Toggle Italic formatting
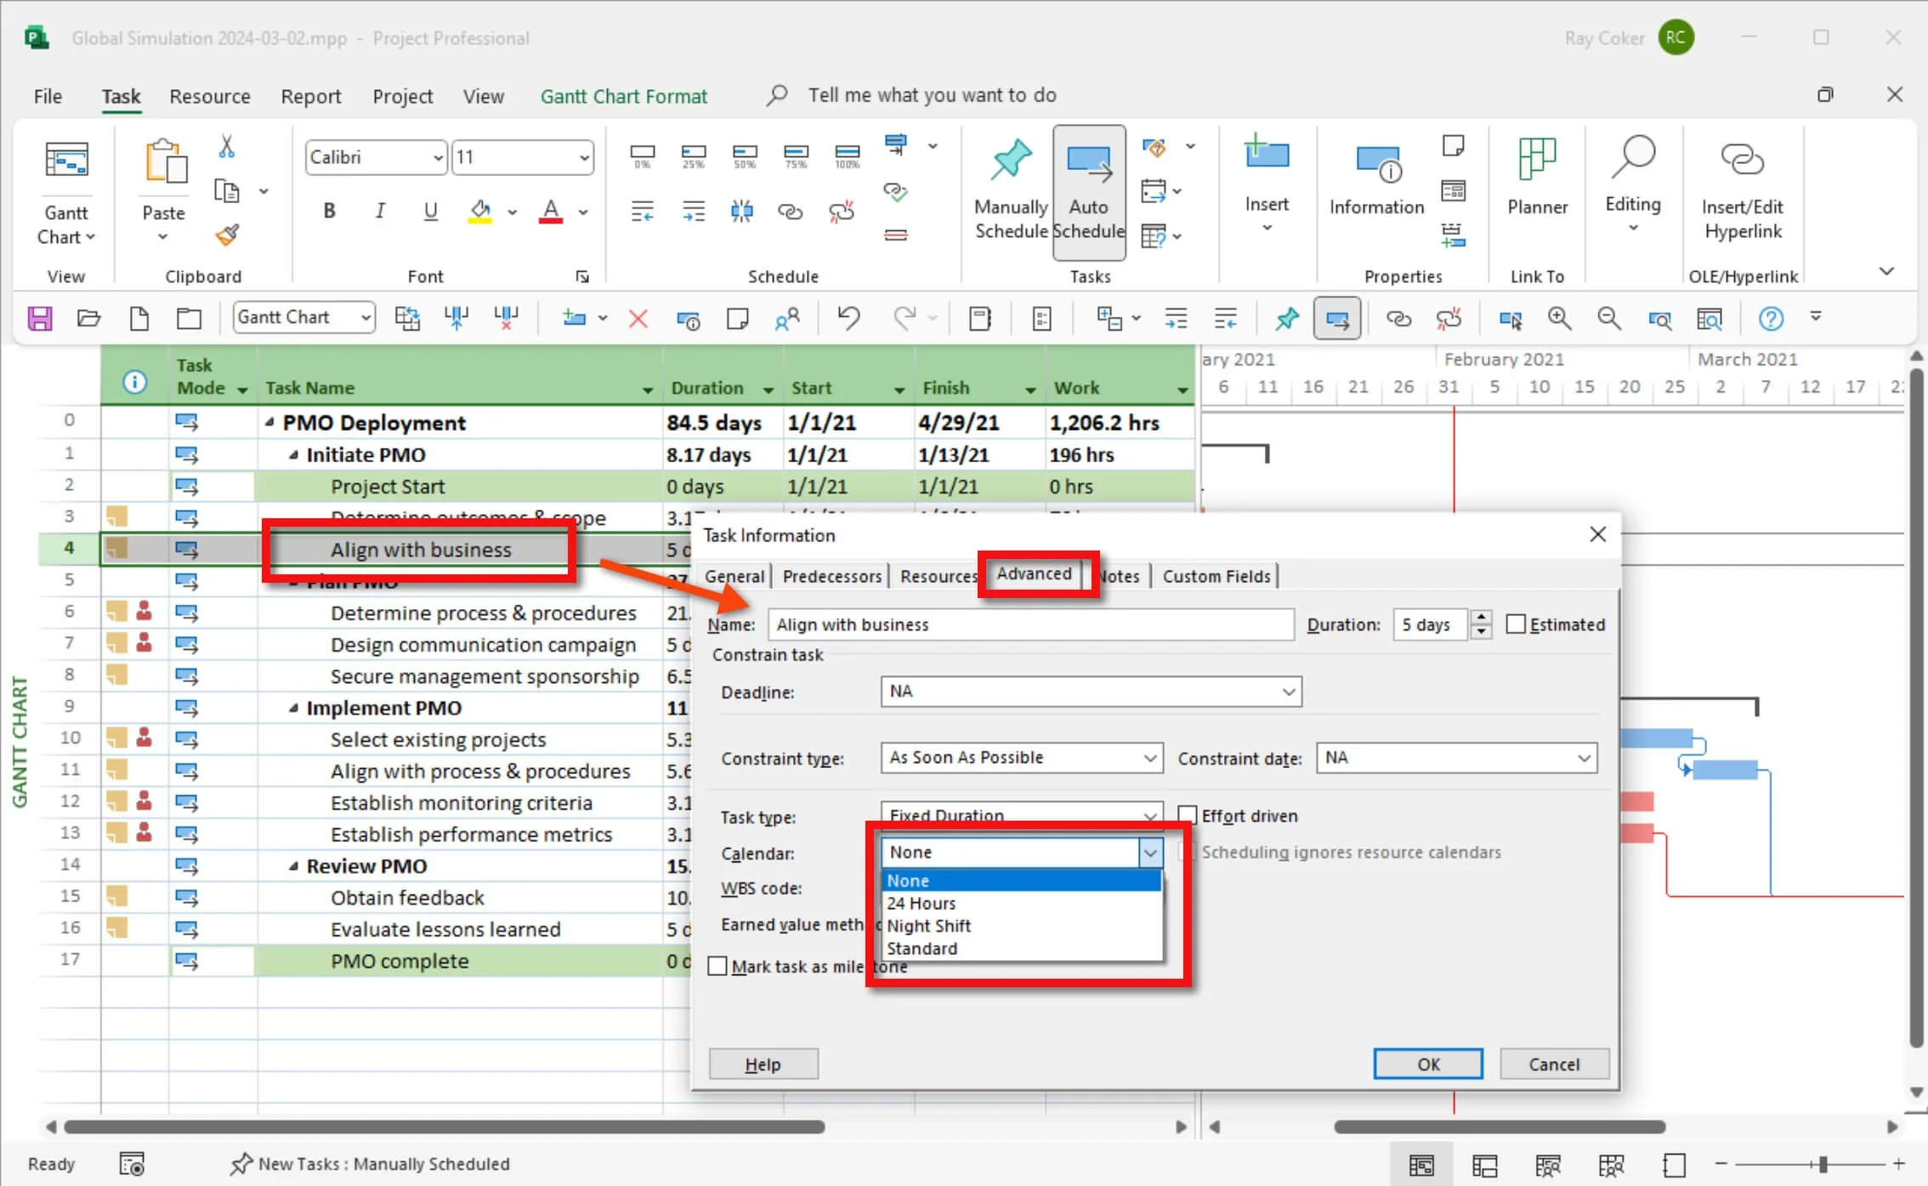This screenshot has width=1928, height=1186. pyautogui.click(x=380, y=211)
